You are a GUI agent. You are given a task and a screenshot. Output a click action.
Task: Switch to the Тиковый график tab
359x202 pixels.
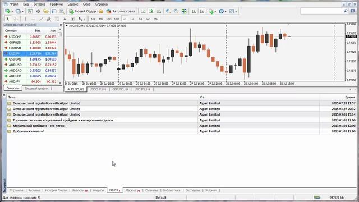pyautogui.click(x=36, y=89)
